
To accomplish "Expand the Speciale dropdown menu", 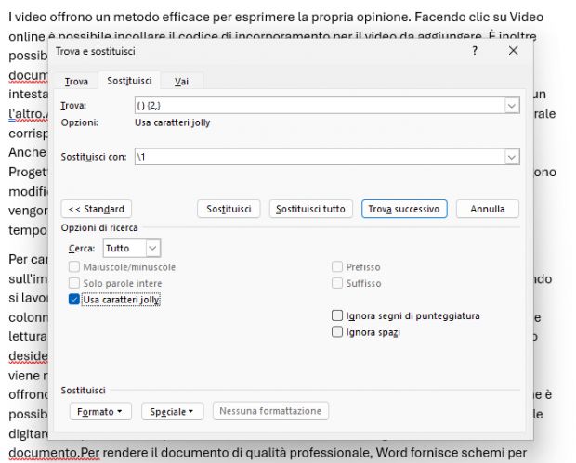I will (172, 411).
